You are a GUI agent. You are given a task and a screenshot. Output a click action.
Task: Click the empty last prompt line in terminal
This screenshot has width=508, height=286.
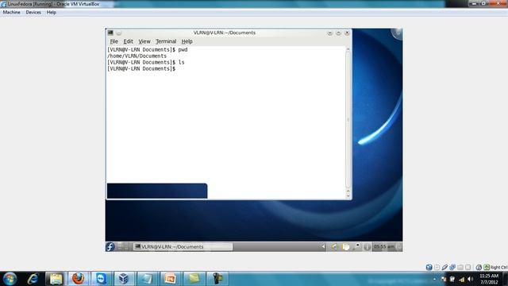[x=141, y=69]
